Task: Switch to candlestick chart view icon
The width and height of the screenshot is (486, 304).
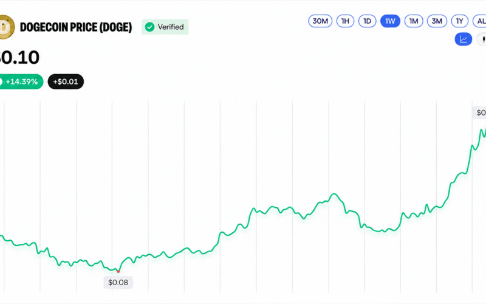Action: click(482, 39)
